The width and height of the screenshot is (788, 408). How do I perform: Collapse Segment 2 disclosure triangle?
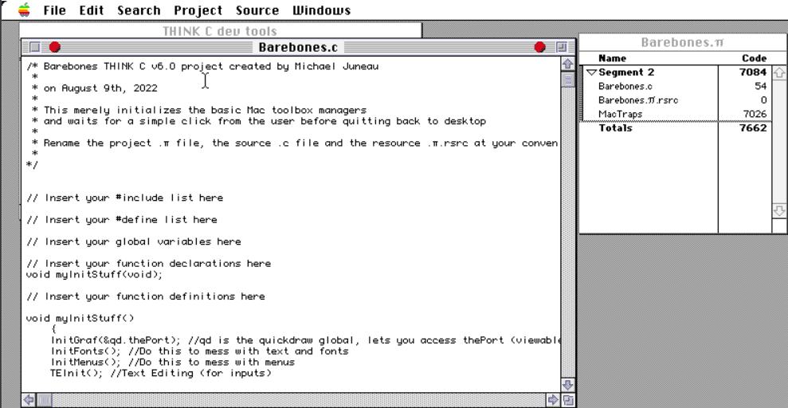coord(591,73)
